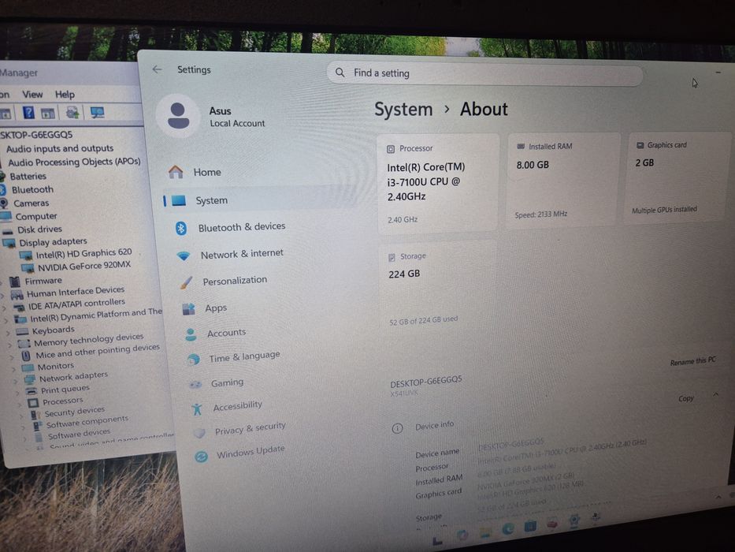Image resolution: width=735 pixels, height=552 pixels.
Task: Click the icon beside NVIDIA GeForce 920MX
Action: (x=28, y=268)
